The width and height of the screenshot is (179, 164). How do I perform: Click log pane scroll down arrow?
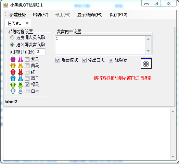click(173, 156)
